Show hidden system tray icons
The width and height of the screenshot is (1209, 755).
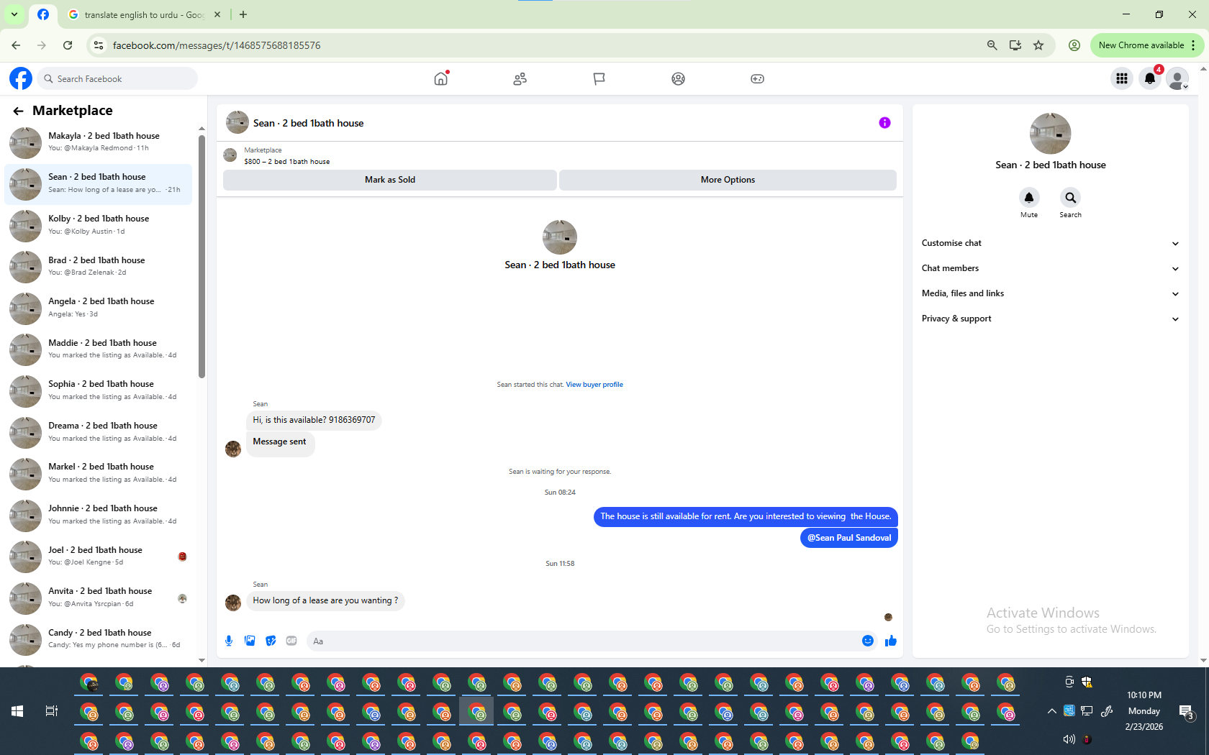pyautogui.click(x=1052, y=711)
